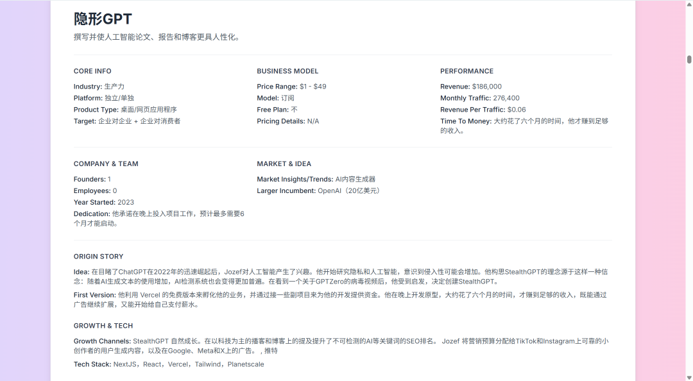693x381 pixels.
Task: Click the Revenue Per Traffic: $0.06 line
Action: tap(483, 110)
